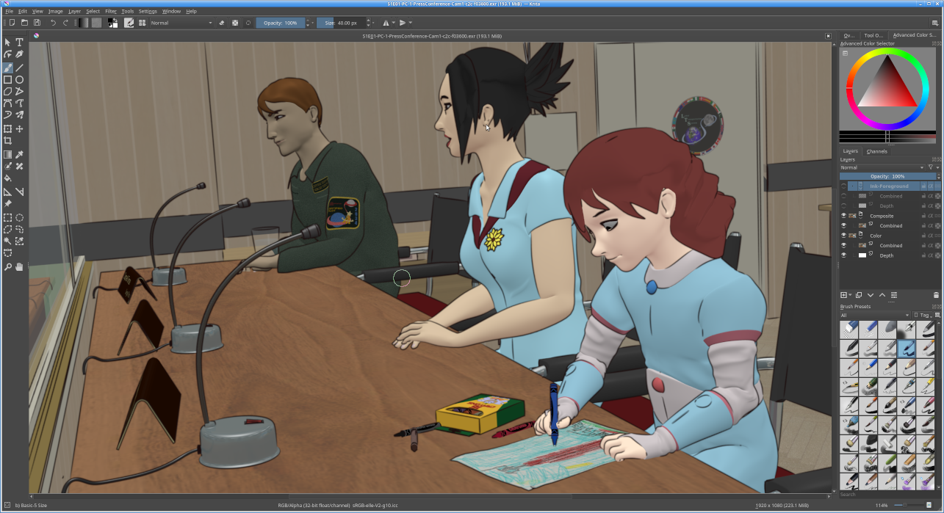
Task: Switch to the Channels tab
Action: coord(876,151)
